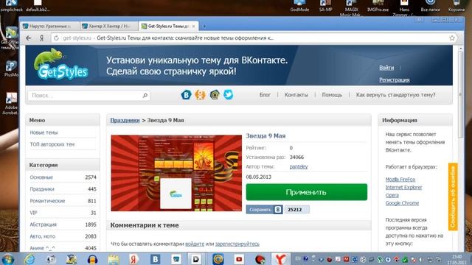Open the Mail.ru Agent @ taskbar icon
The image size is (472, 265).
(218, 259)
